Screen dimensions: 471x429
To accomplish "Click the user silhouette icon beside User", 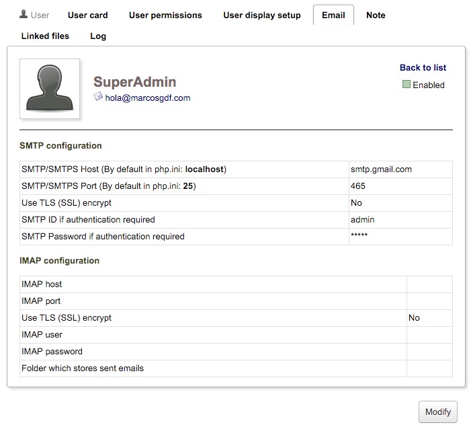I will coord(24,15).
